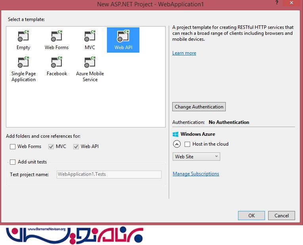Select the Empty project template icon
This screenshot has width=303, height=245.
pos(23,36)
